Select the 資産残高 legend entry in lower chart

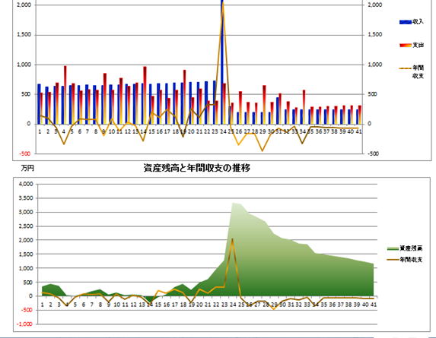pos(405,248)
